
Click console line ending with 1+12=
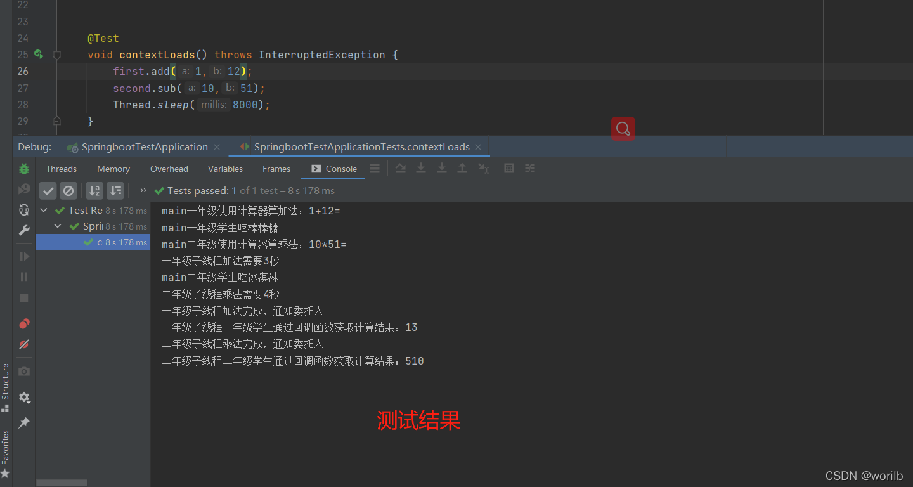(251, 211)
